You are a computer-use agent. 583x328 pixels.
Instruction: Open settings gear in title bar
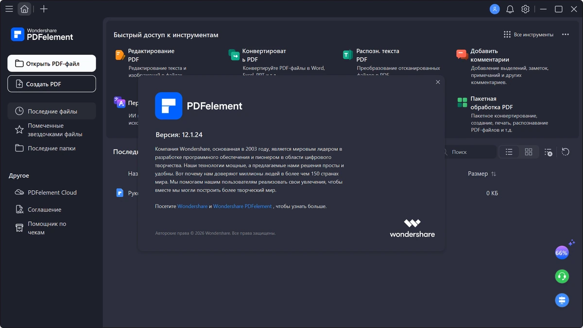525,9
